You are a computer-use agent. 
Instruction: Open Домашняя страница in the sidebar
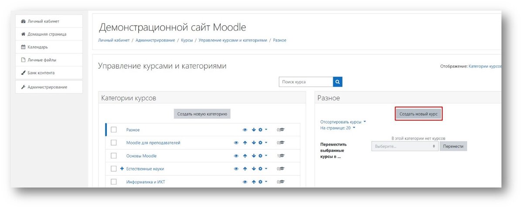pyautogui.click(x=49, y=34)
